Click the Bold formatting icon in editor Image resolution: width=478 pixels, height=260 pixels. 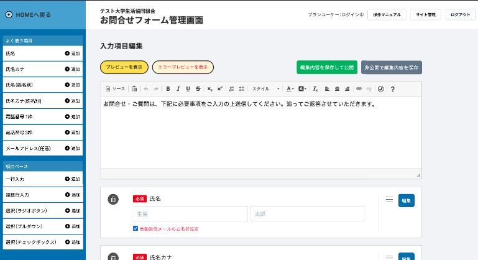point(168,89)
